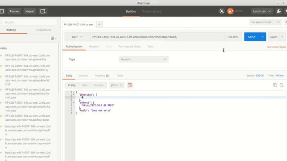Toggle the sidebar icon in the top toolbar

[2, 11]
